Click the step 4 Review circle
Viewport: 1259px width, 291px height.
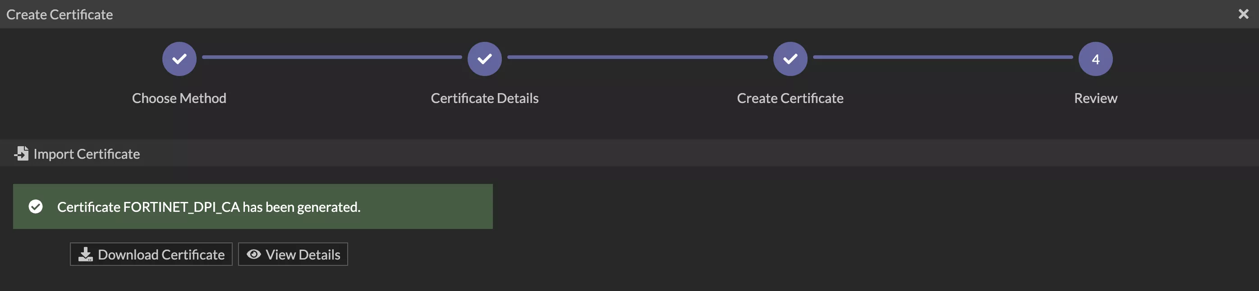(1095, 59)
